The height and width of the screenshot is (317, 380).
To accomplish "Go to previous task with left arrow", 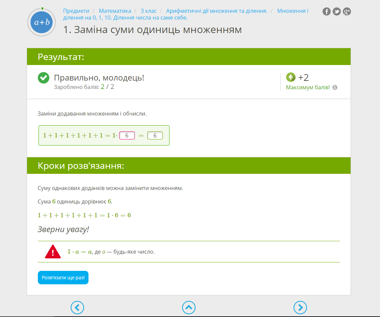I will pos(77,307).
